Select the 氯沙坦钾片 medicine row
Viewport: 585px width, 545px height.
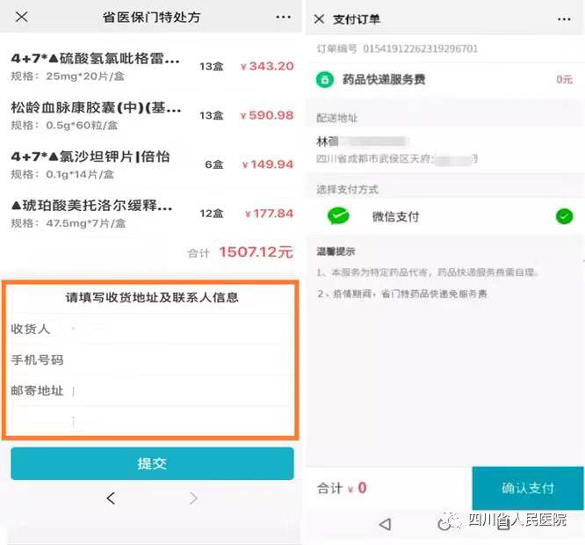(x=152, y=164)
